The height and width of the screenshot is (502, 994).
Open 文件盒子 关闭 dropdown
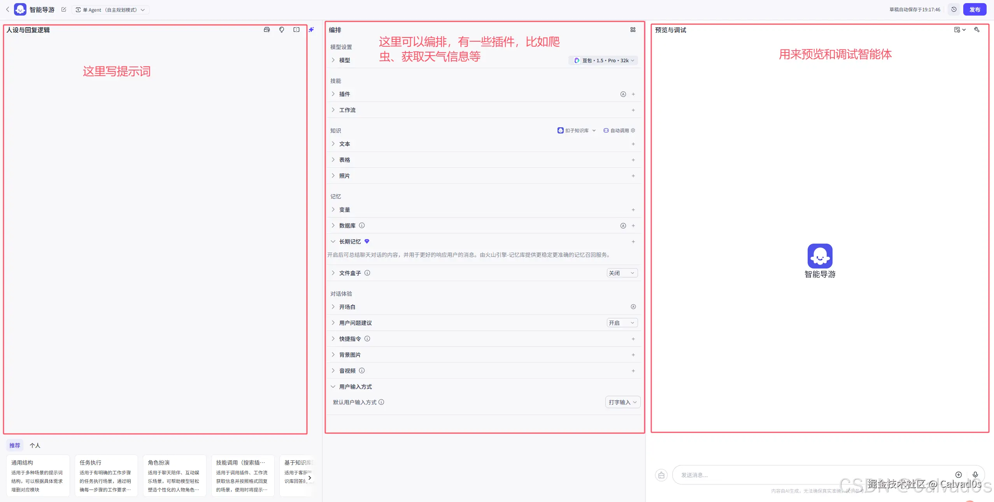(622, 273)
